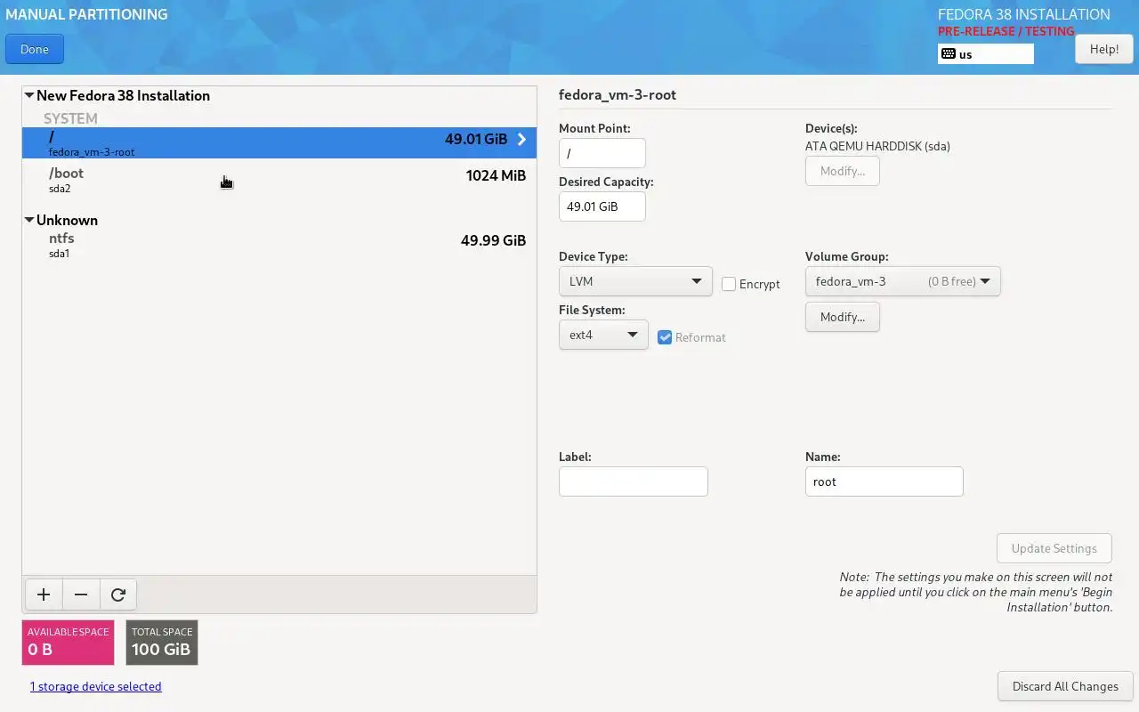
Task: Open the 1 storage device selected link
Action: [x=96, y=686]
